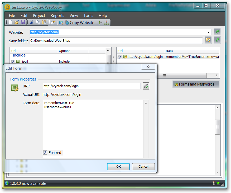
Task: Click rules list scroll up arrow
Action: click(108, 50)
